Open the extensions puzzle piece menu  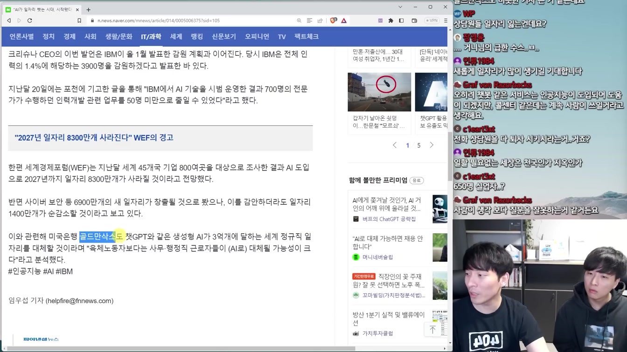coord(391,20)
